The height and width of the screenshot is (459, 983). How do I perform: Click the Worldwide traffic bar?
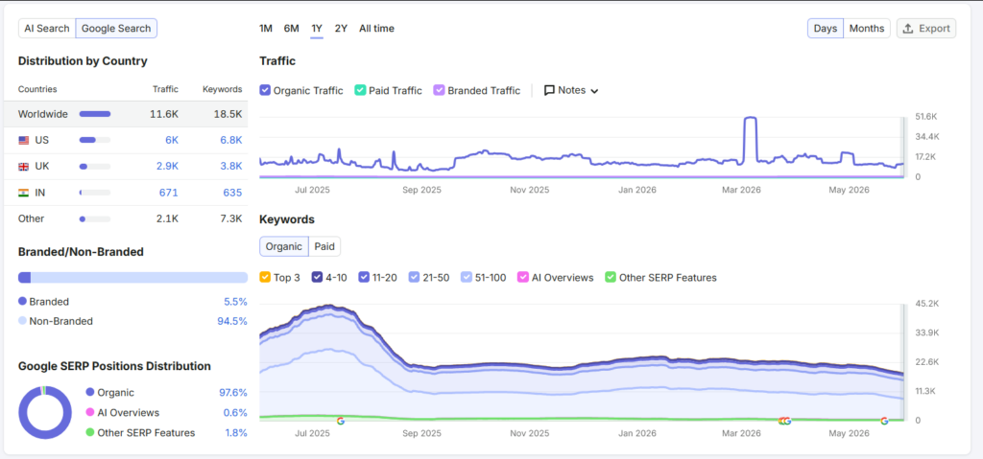pyautogui.click(x=95, y=114)
